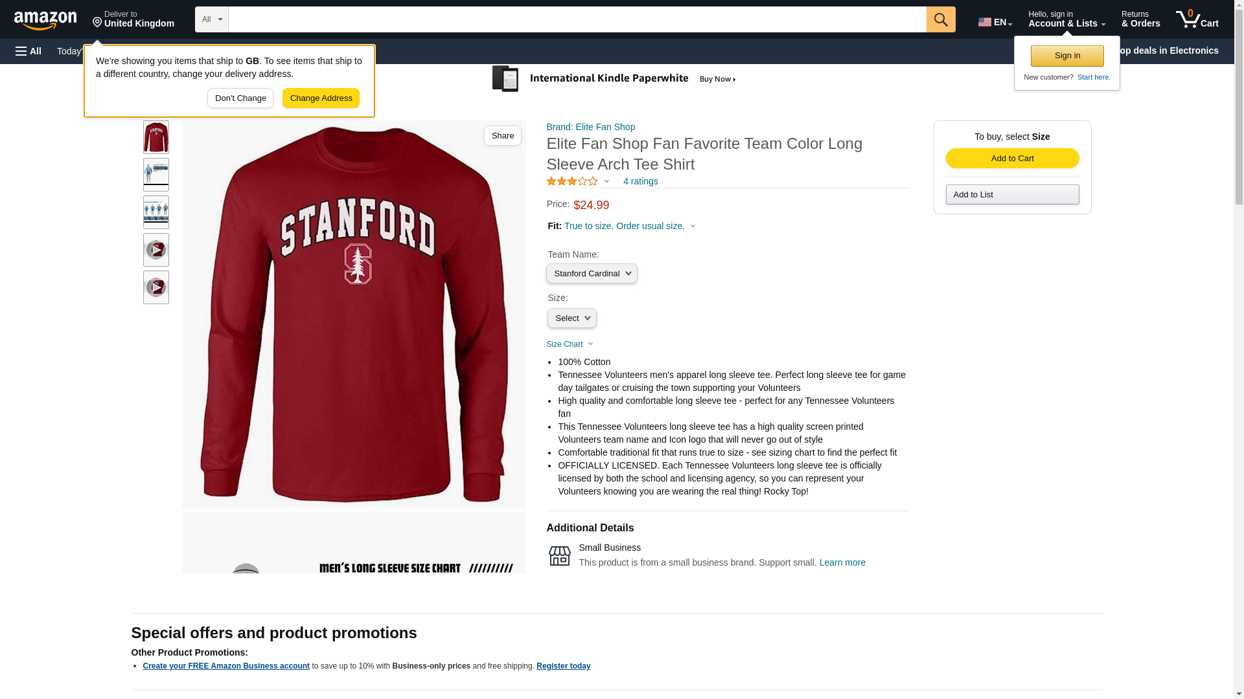Play the second product video thumbnail
1244x699 pixels.
coord(156,287)
